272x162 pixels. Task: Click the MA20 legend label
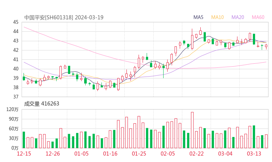[x=238, y=17]
